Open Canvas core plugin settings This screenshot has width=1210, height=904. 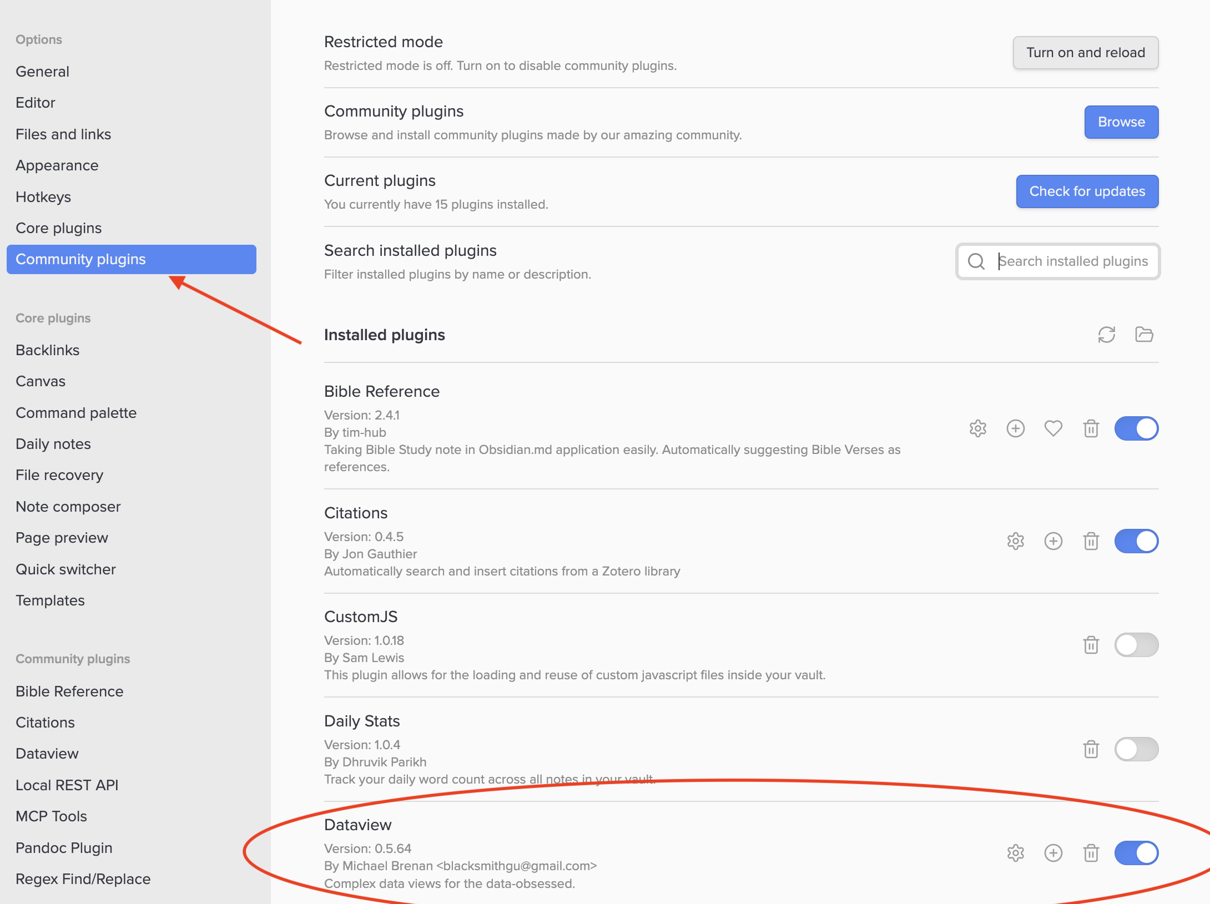(131, 381)
